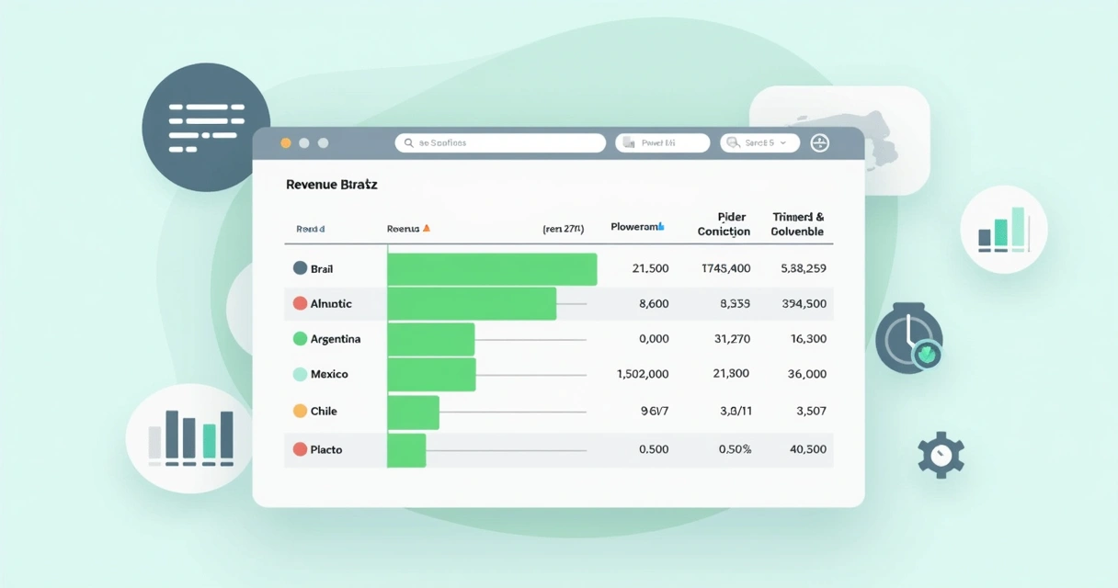Select the Chile row orange dot
This screenshot has height=588, width=1118.
tap(300, 411)
